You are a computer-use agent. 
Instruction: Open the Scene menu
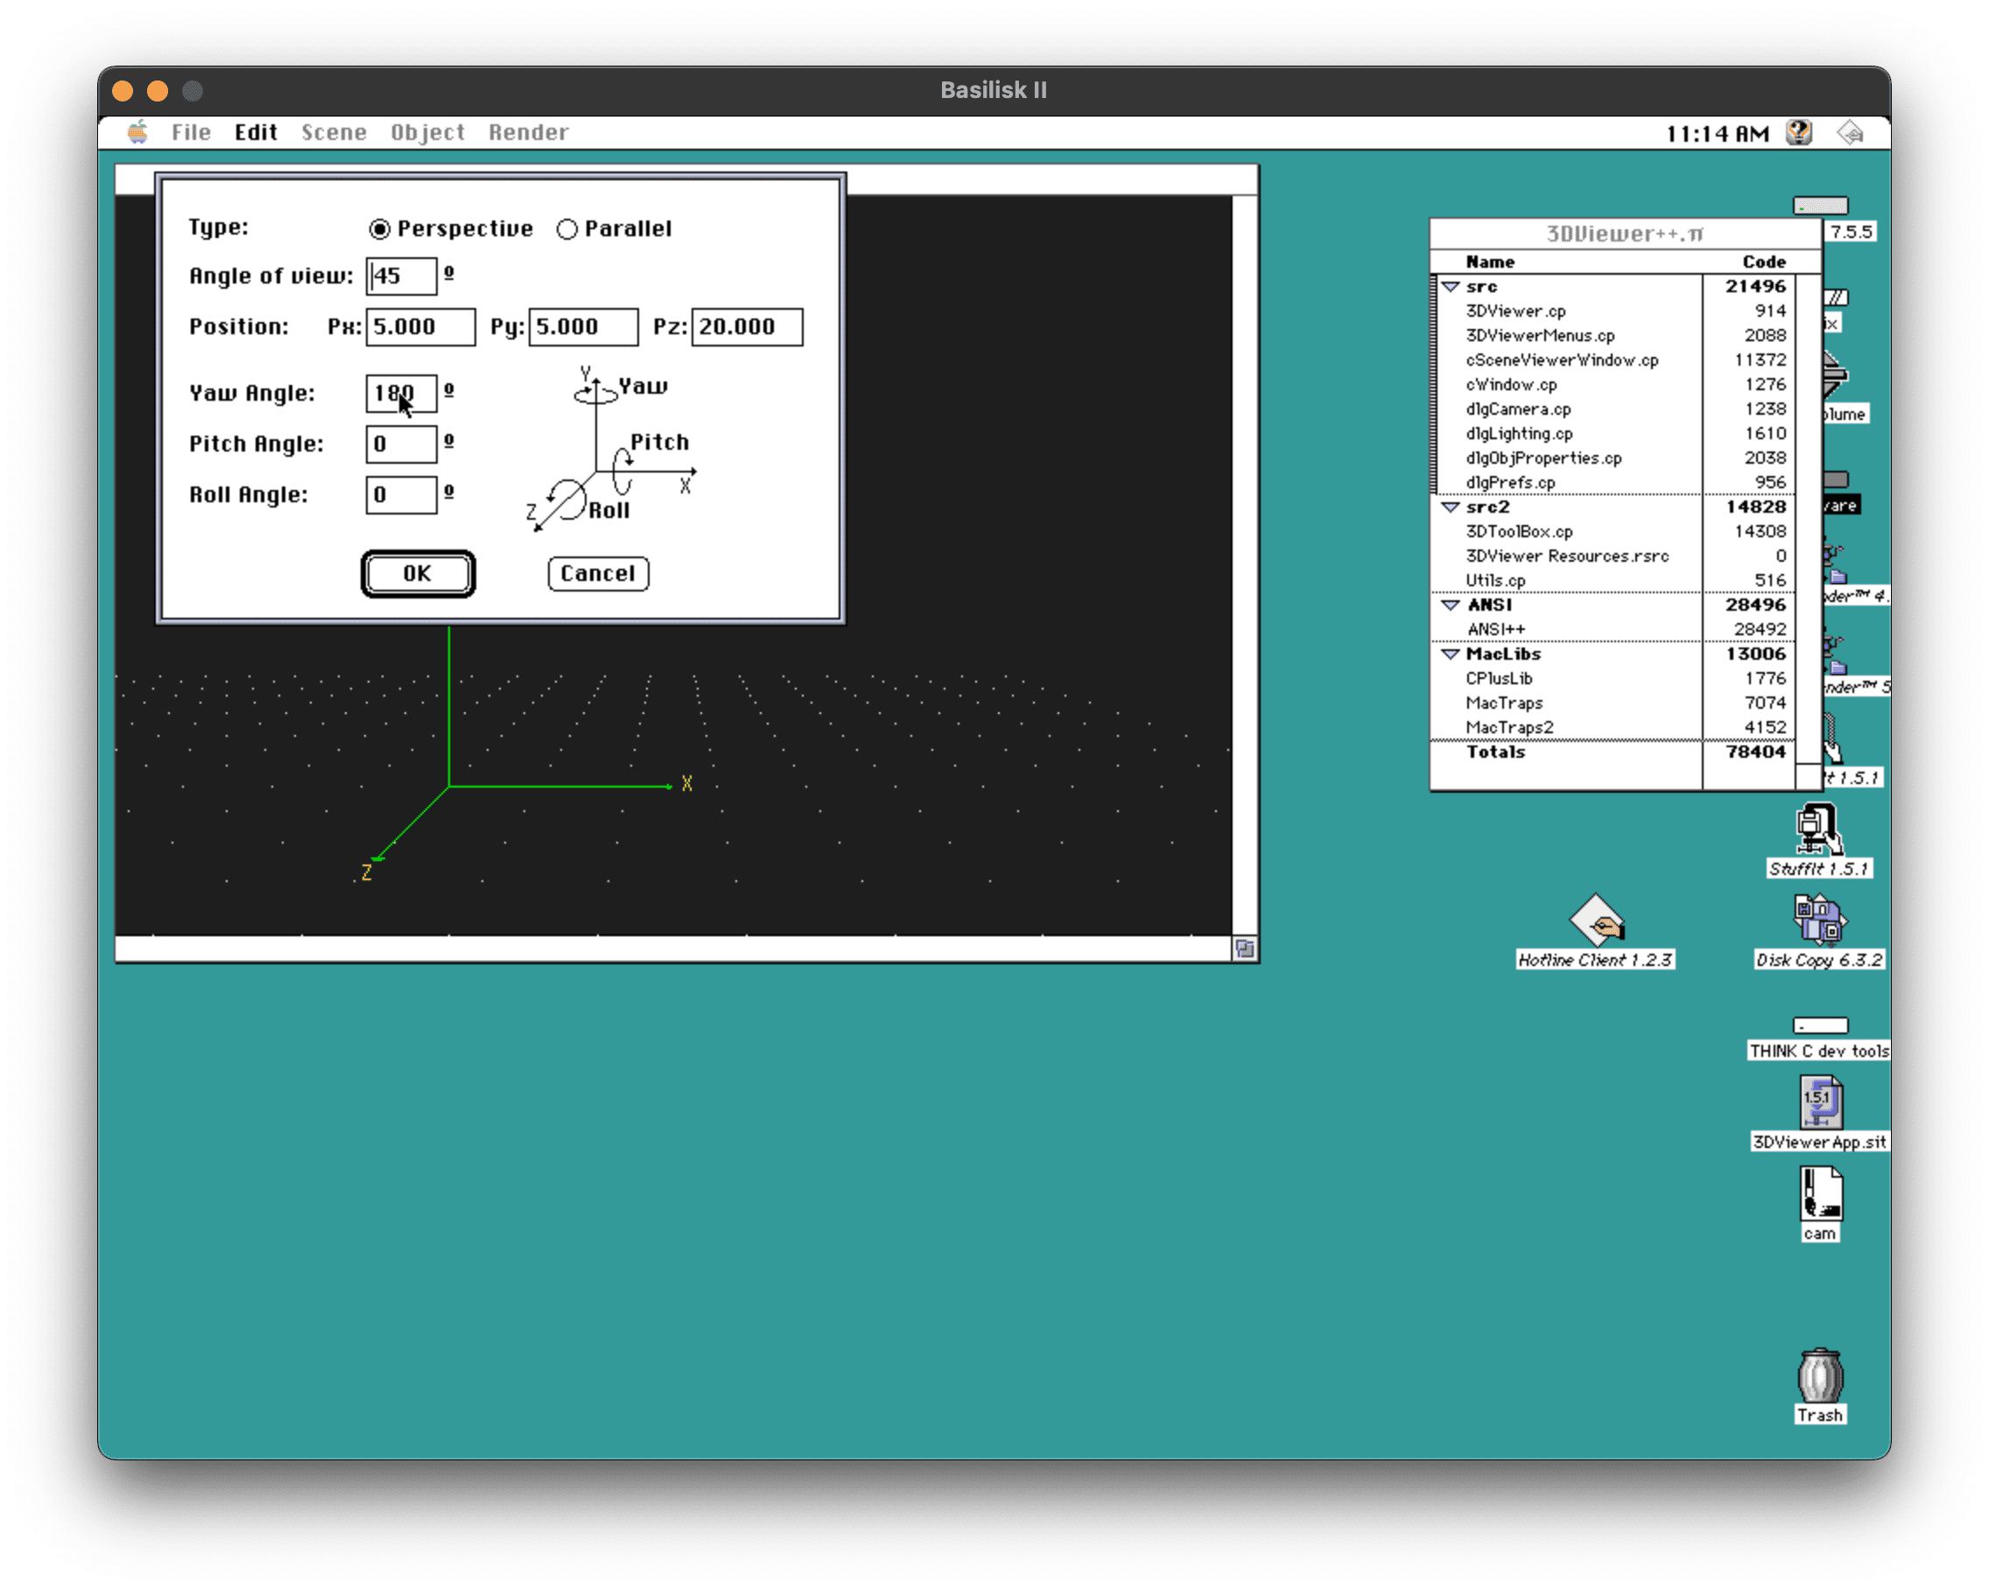coord(334,133)
